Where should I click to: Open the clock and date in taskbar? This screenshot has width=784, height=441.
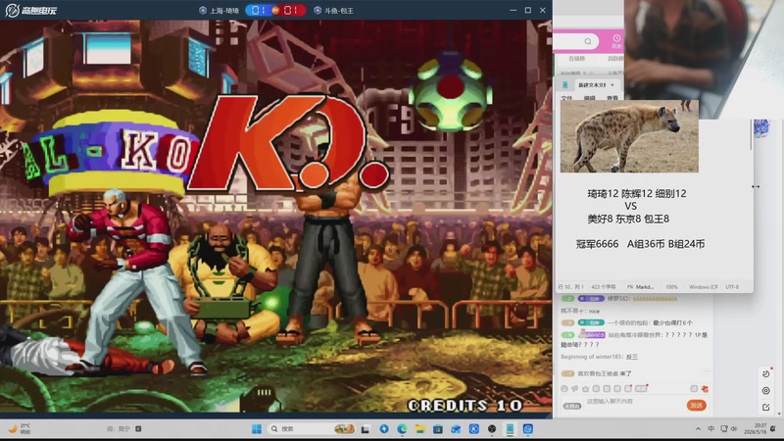click(x=755, y=428)
